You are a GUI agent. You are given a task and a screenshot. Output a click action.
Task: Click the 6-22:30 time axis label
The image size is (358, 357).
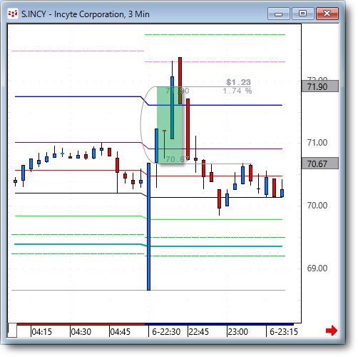pyautogui.click(x=166, y=331)
